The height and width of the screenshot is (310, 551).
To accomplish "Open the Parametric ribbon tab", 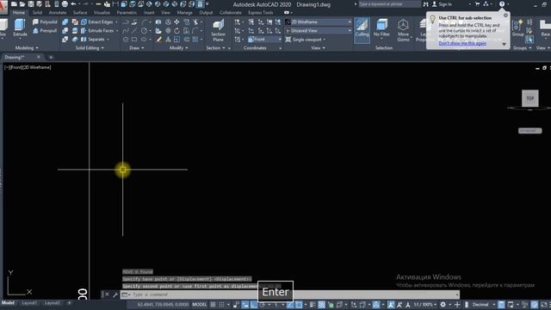I will tap(127, 13).
